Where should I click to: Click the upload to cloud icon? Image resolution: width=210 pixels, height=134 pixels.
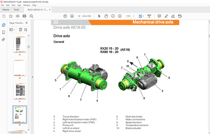point(18,16)
